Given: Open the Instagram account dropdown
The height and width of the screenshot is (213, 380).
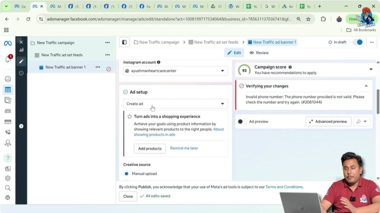Looking at the screenshot, I should point(176,71).
